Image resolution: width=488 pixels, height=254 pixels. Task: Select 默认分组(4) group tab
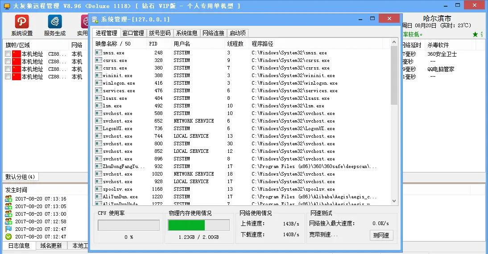[x=20, y=177]
